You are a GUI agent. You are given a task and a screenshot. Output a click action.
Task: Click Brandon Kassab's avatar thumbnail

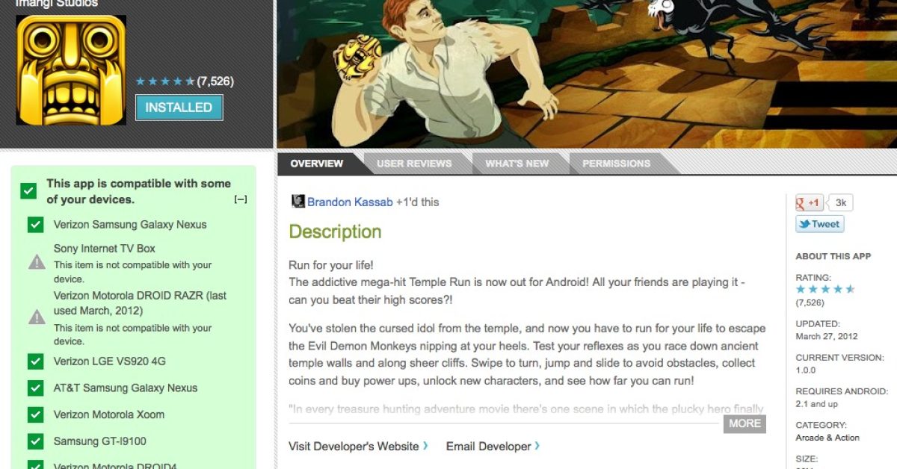click(x=298, y=201)
